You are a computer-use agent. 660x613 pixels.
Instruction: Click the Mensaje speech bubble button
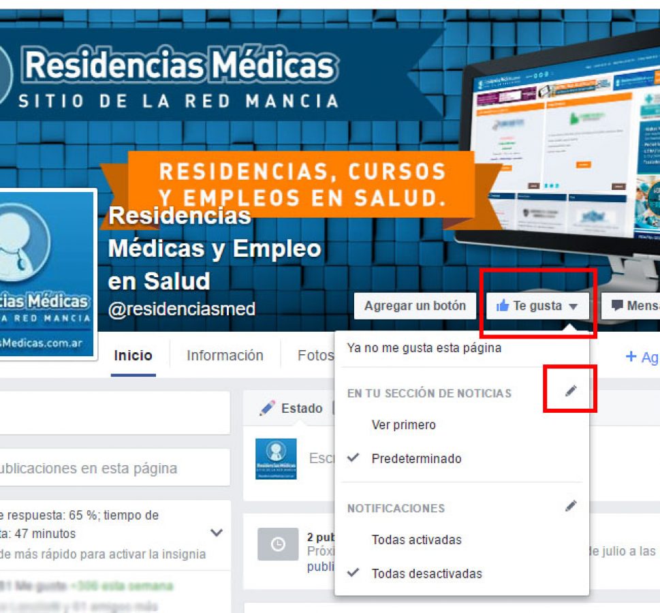click(631, 306)
